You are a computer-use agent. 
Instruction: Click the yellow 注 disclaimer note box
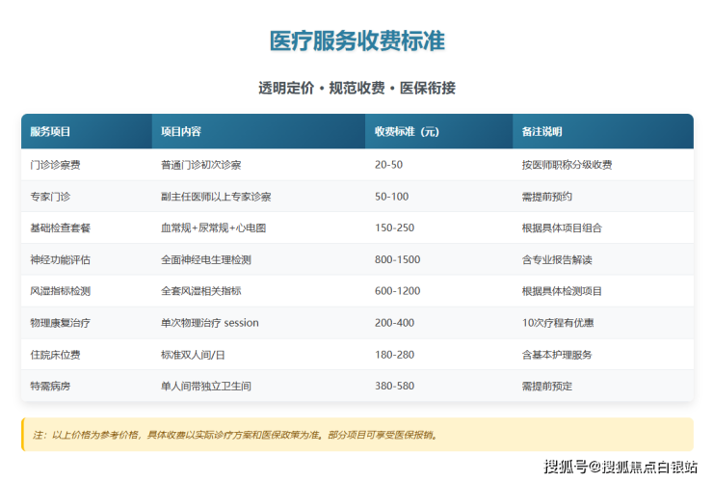(x=356, y=435)
